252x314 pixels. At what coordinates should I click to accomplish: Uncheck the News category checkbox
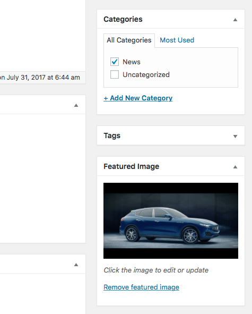click(115, 62)
